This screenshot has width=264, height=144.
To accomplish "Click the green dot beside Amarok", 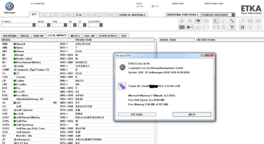I will point(15,44).
